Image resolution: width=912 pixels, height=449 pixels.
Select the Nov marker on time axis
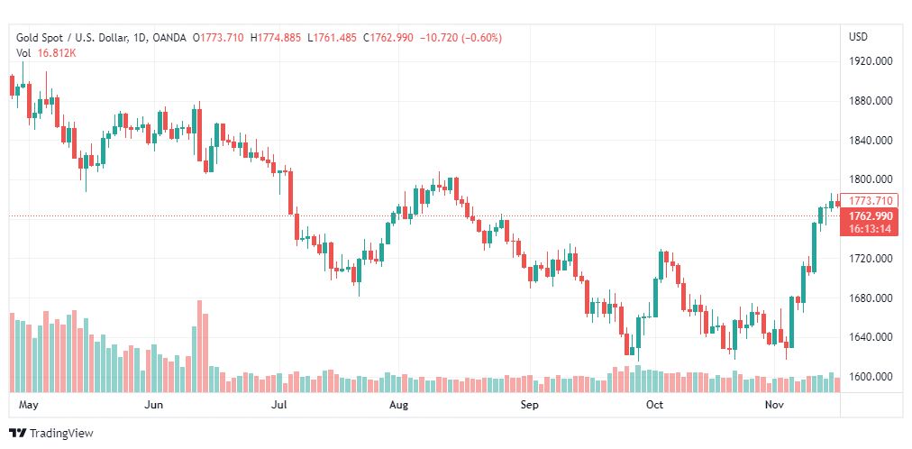[x=774, y=405]
